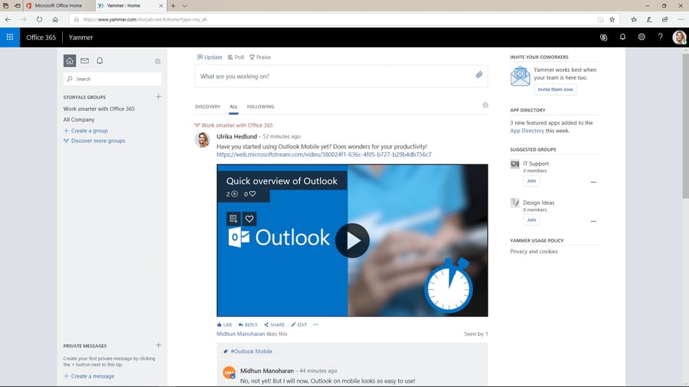Refresh the browser page
This screenshot has height=387, width=689.
pyautogui.click(x=40, y=19)
